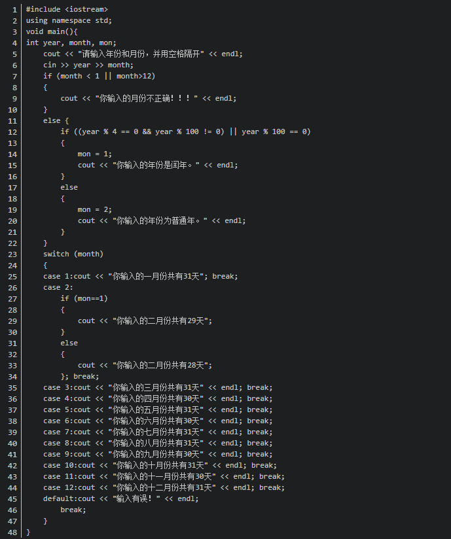Click the 'cin >> year >> month;' statement

pyautogui.click(x=88, y=65)
